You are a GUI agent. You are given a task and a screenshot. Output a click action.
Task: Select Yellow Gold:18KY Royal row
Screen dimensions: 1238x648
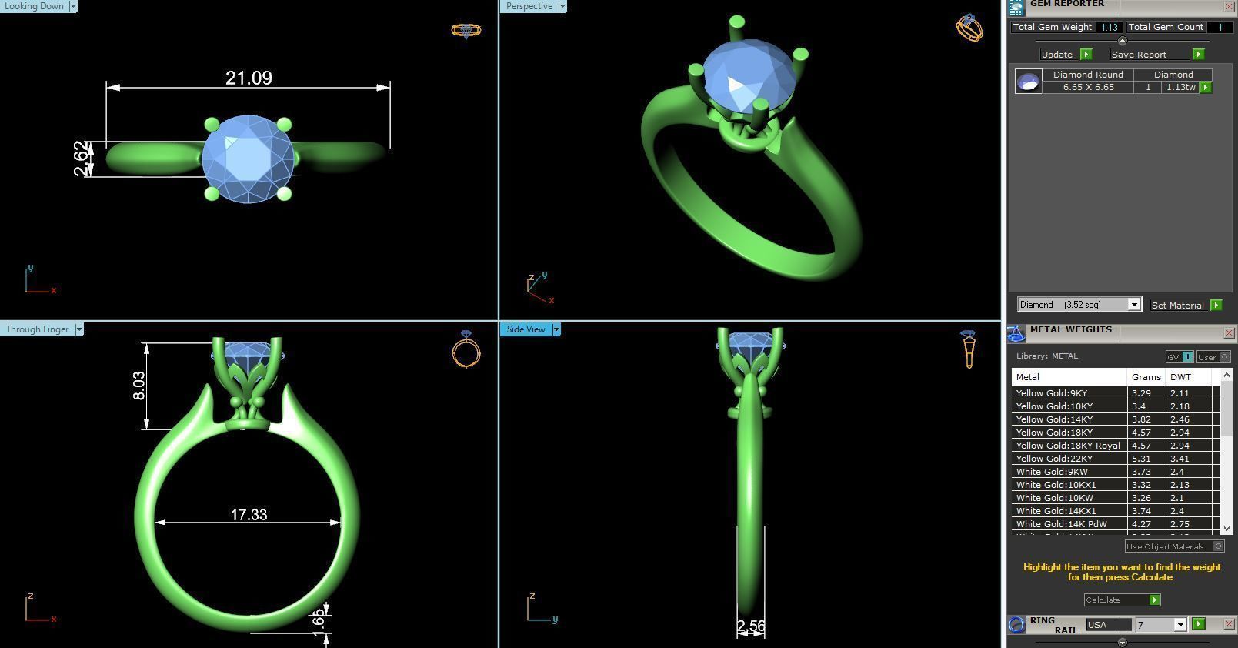click(1116, 446)
